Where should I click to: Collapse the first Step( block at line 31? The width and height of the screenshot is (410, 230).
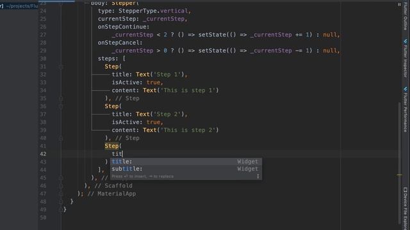(x=61, y=66)
